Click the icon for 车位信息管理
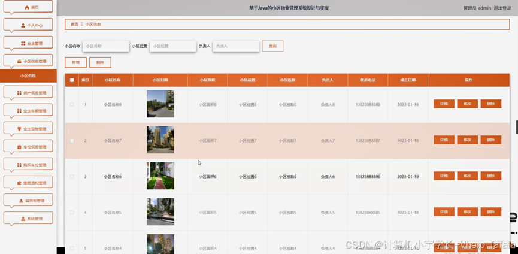Viewport: 518px width, 254px height. 20,147
